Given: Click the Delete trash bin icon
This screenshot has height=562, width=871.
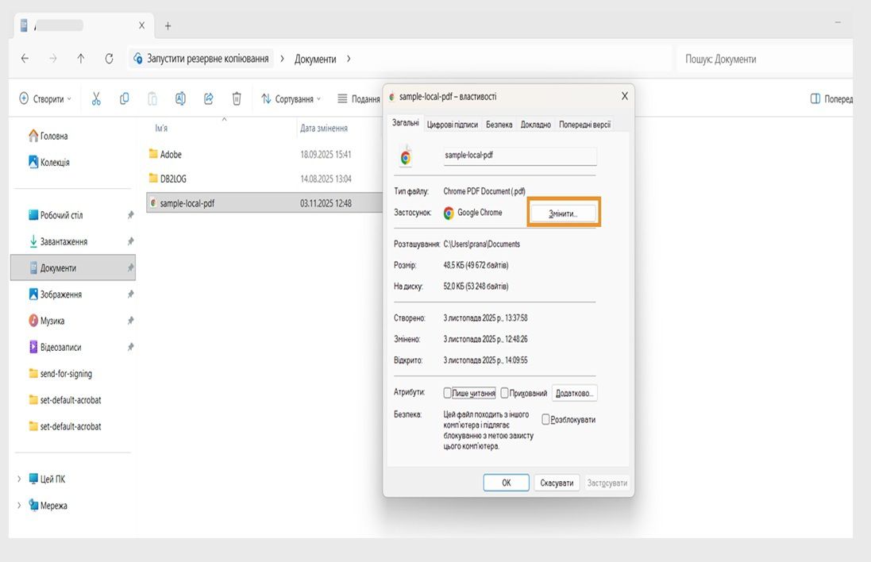Looking at the screenshot, I should point(237,99).
